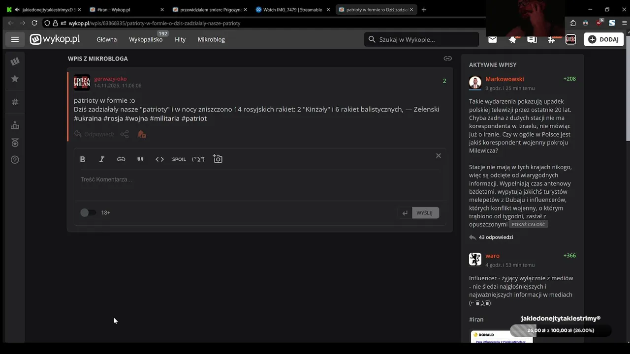Open favorites star in left sidebar
Screen dimensions: 630x354
tap(15, 79)
